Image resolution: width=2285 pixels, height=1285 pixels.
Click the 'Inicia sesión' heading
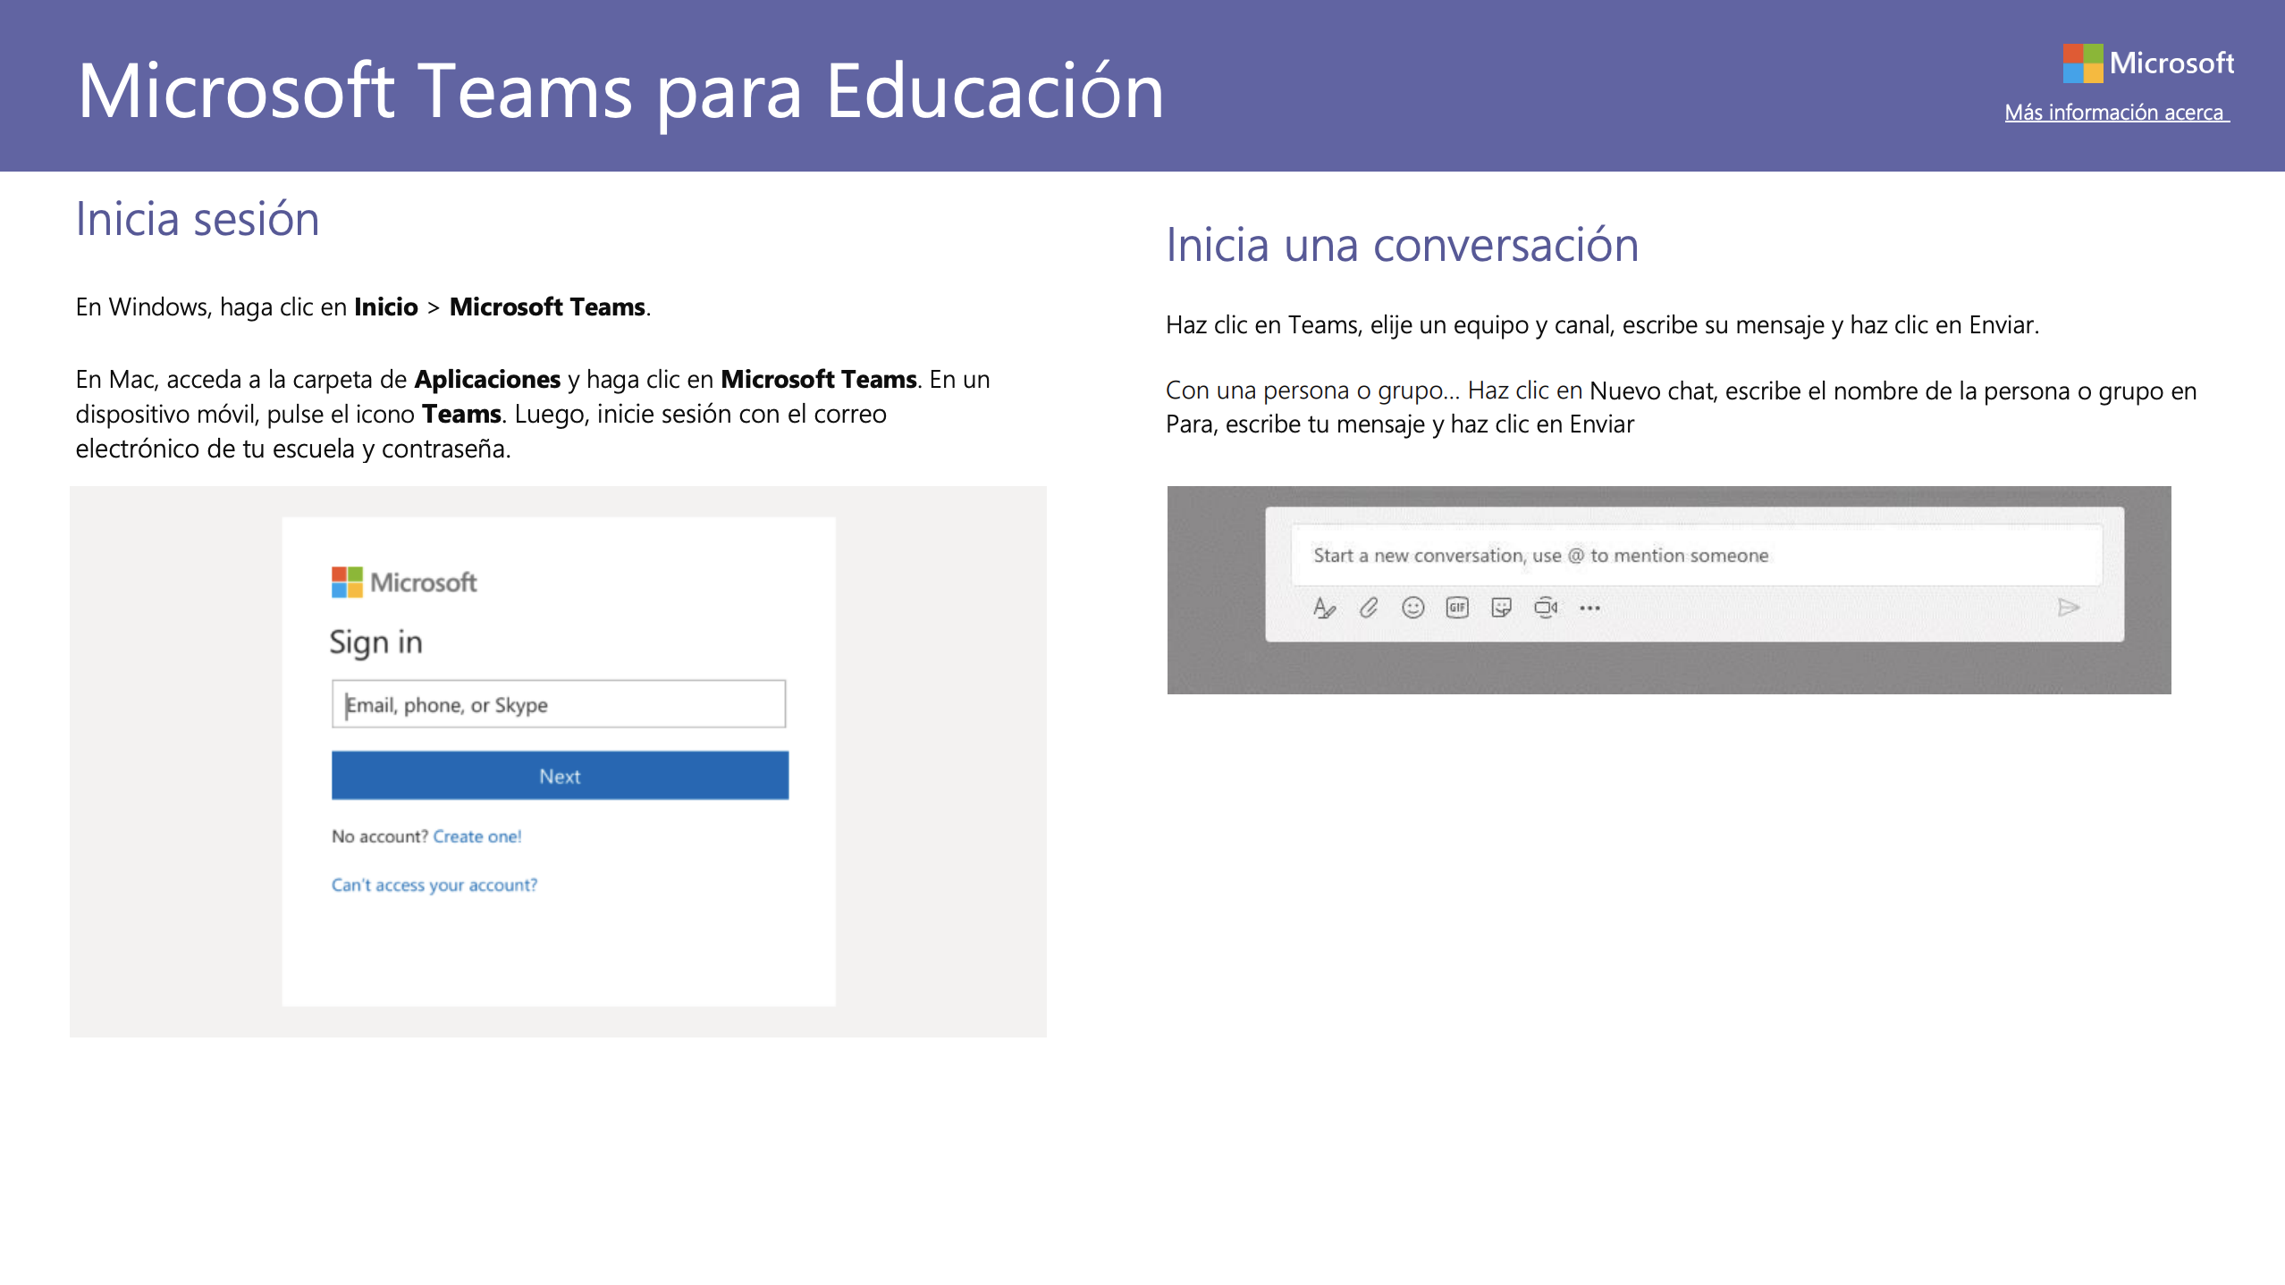(198, 220)
